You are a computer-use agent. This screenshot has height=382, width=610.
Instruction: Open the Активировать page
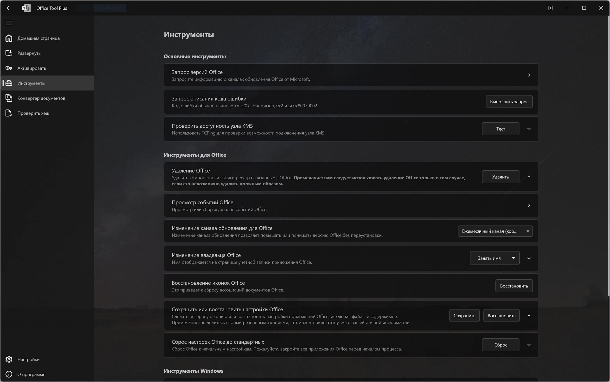[47, 68]
